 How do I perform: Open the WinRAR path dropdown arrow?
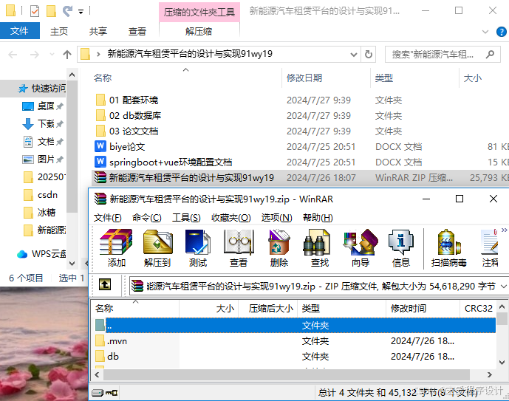pos(503,287)
